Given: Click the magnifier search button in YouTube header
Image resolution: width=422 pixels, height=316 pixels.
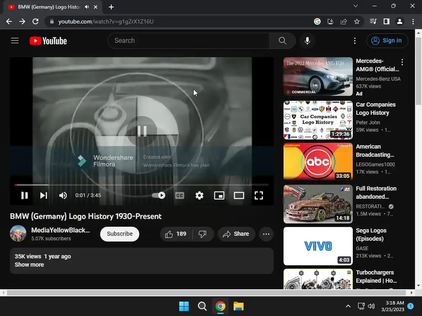Looking at the screenshot, I should 282,41.
